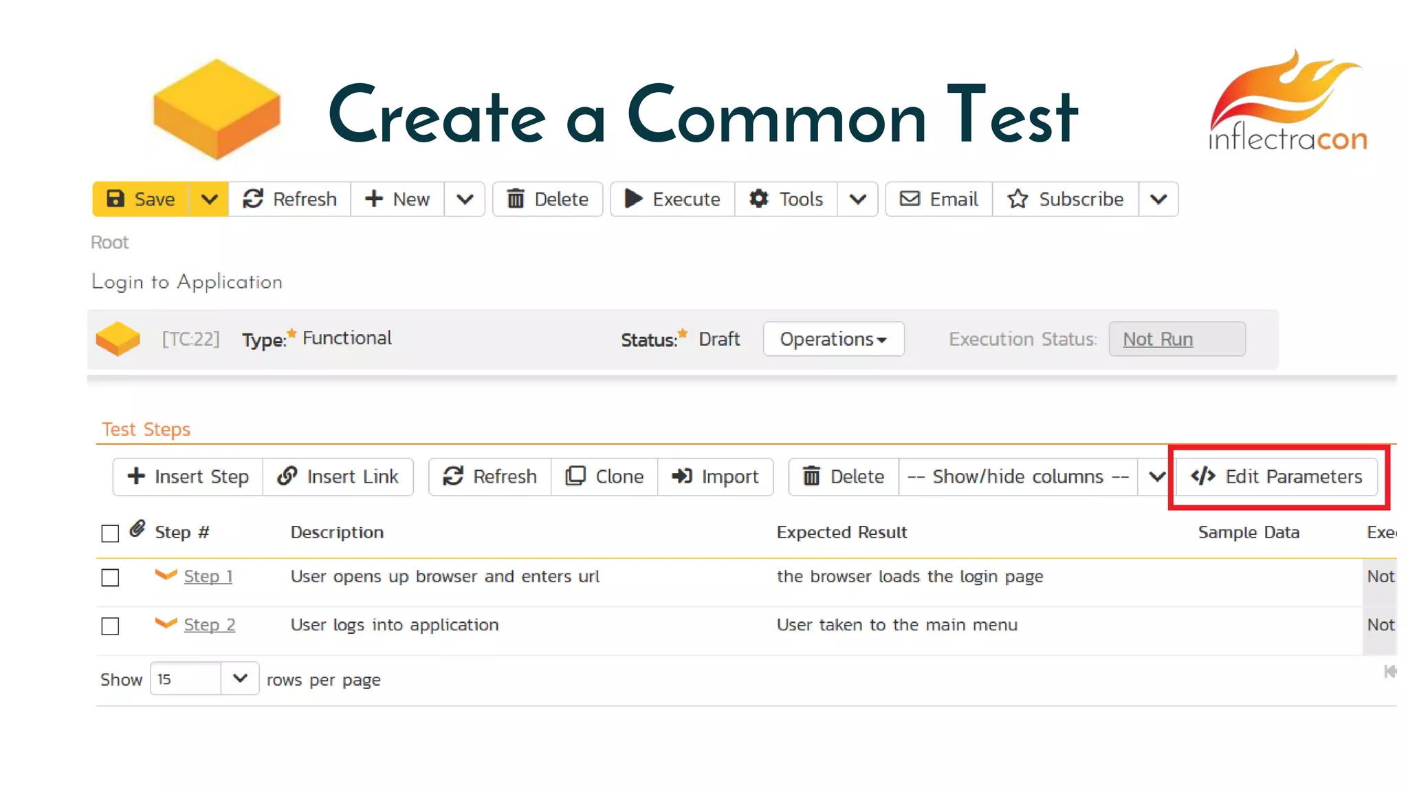Open the Save dropdown arrow
The width and height of the screenshot is (1408, 792).
tap(209, 199)
